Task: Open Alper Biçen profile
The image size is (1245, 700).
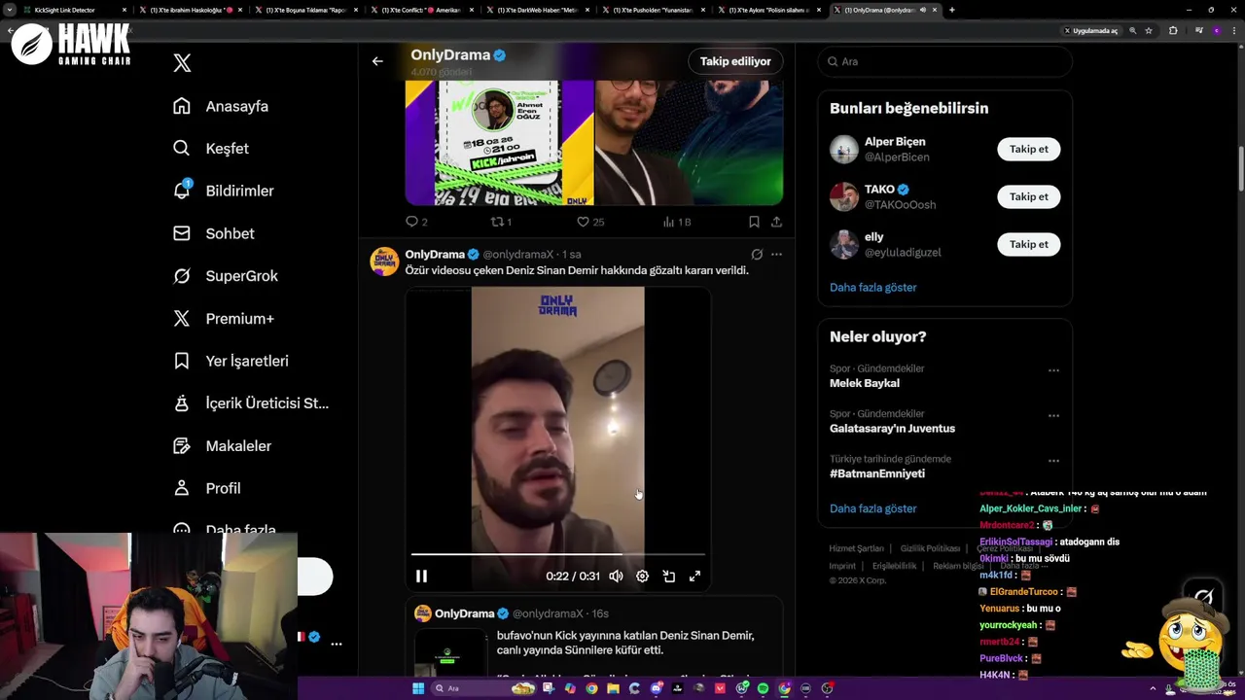Action: pos(895,142)
